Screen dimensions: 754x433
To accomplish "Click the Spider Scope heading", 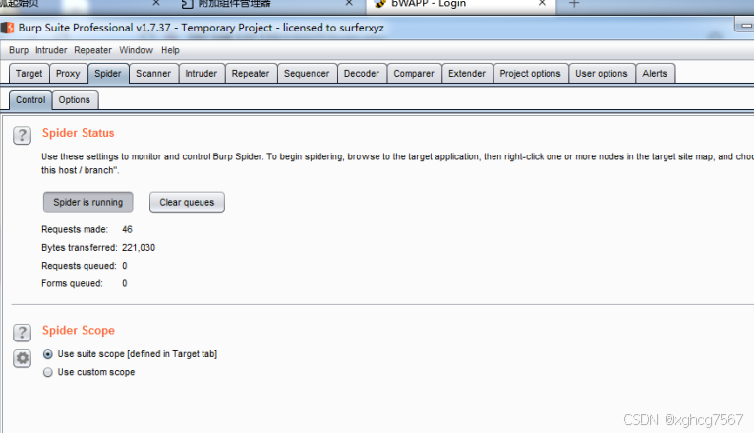I will tap(79, 330).
